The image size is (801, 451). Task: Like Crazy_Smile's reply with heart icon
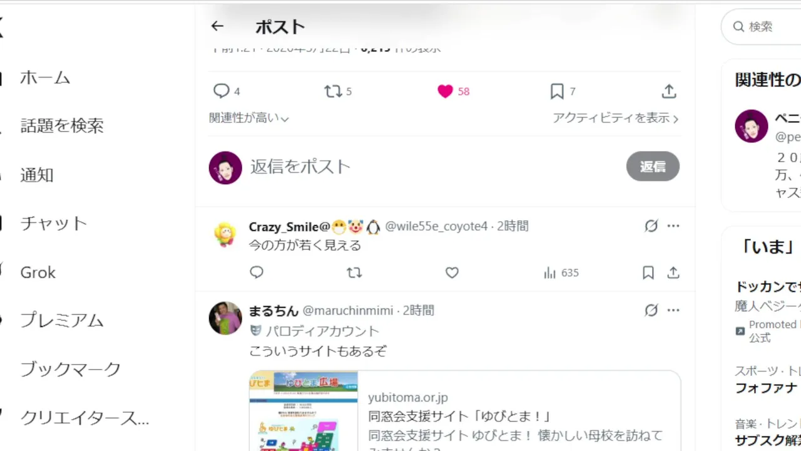pos(452,272)
